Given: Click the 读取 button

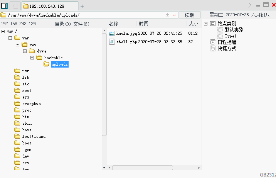Looking at the screenshot, I should pos(190,15).
